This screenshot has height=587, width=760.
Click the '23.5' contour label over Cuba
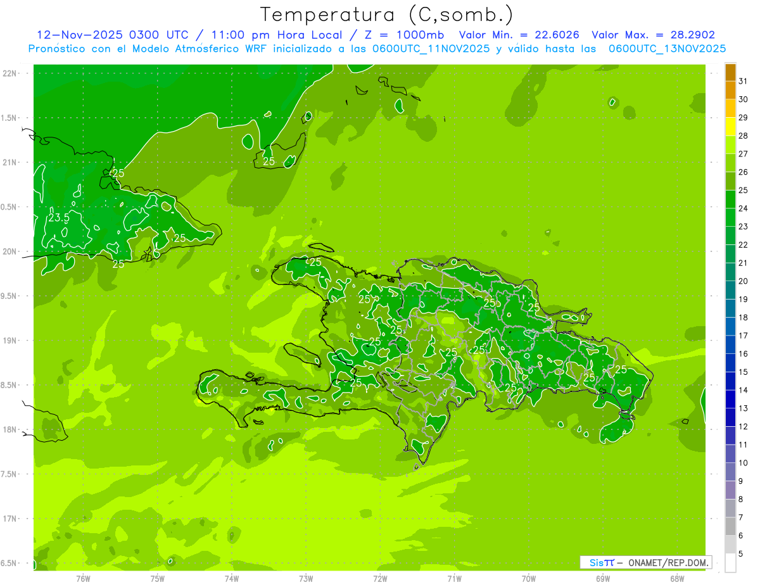(59, 218)
